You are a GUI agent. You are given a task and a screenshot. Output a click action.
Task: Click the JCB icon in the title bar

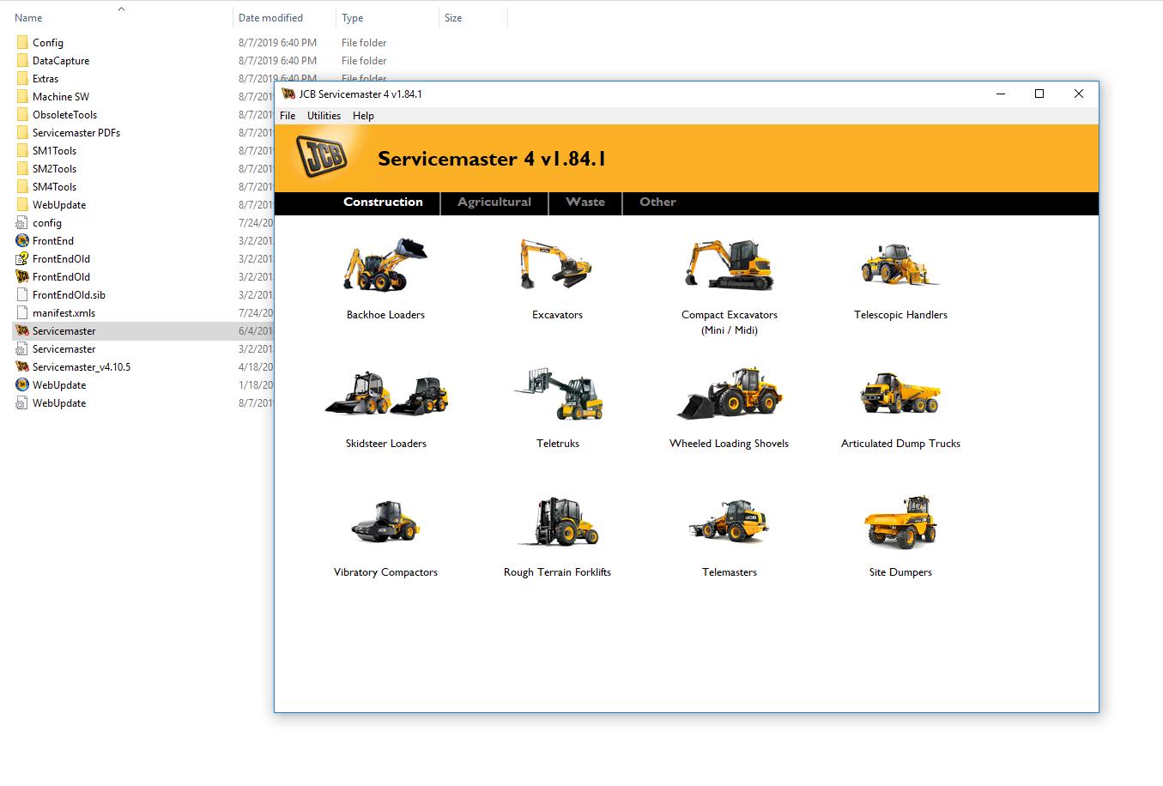[x=288, y=94]
